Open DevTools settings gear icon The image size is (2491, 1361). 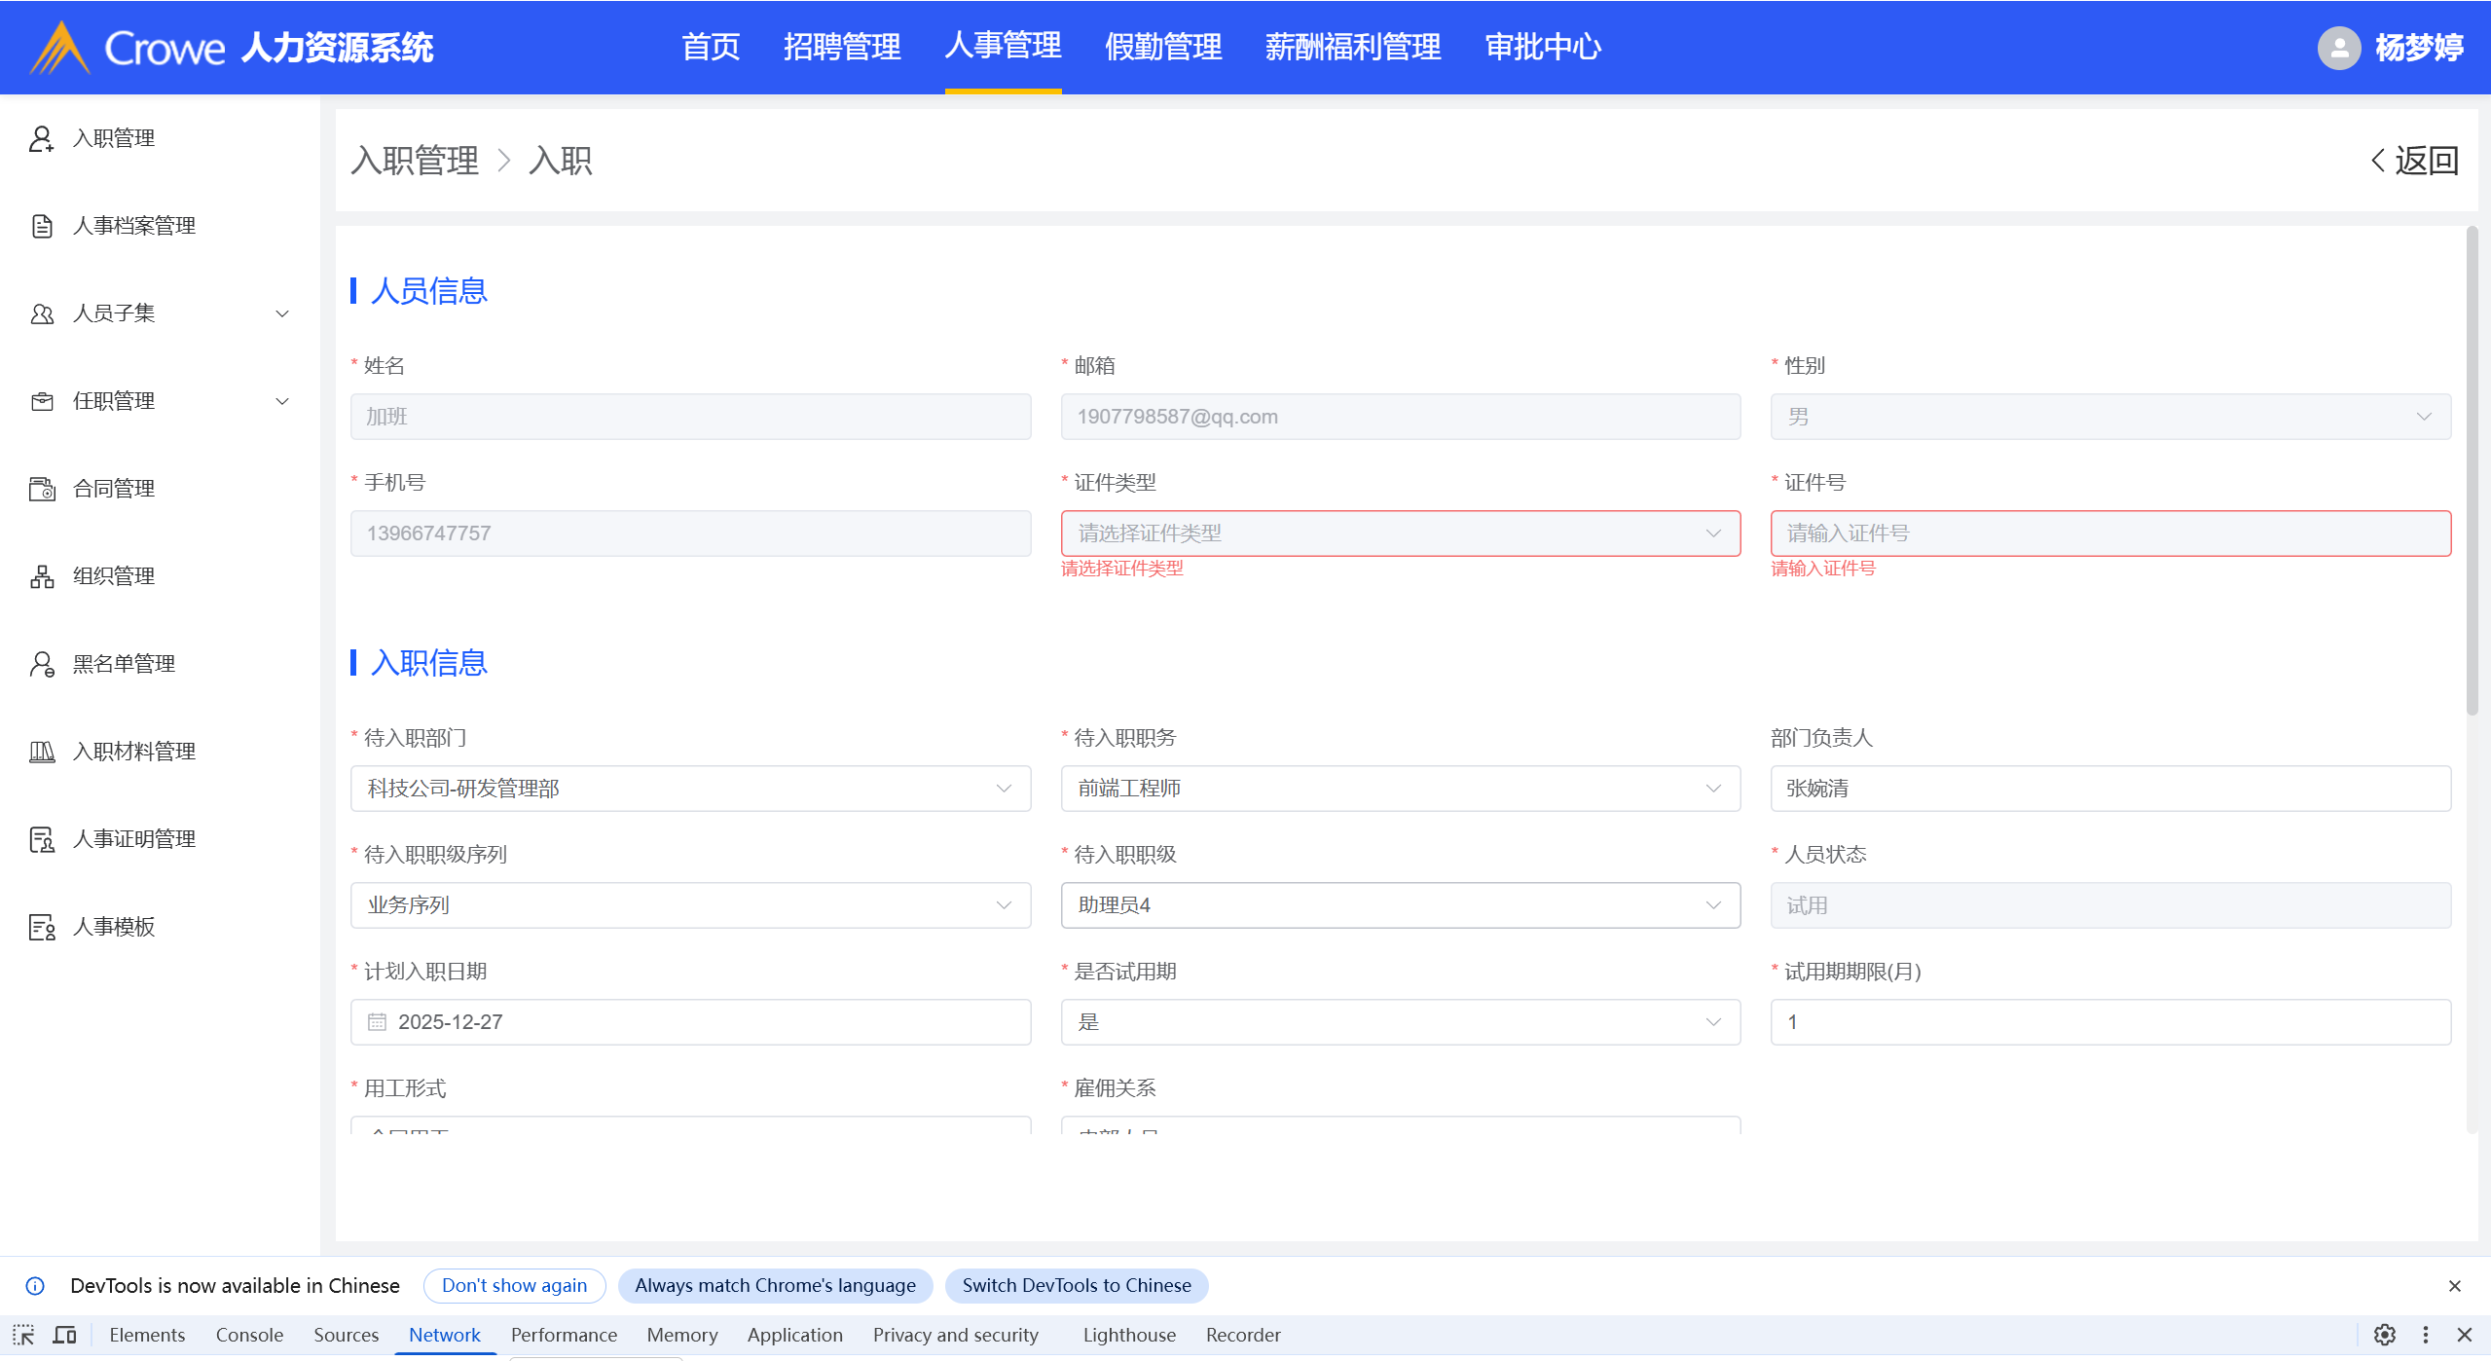coord(2384,1335)
